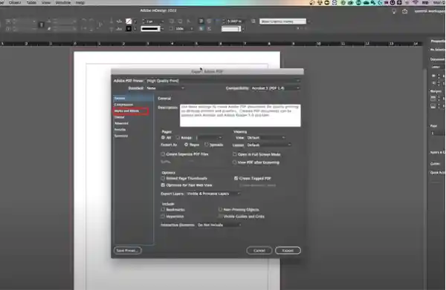Image resolution: width=446 pixels, height=290 pixels.
Task: Enable Create Separate PDF Files checkbox
Action: coord(163,154)
